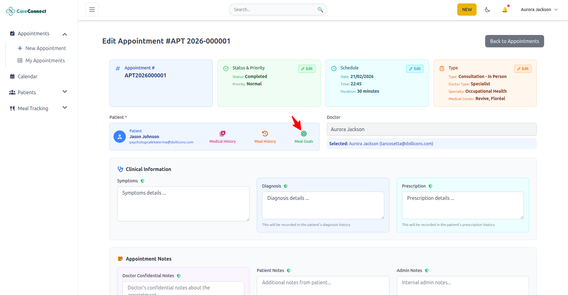Click the shield icon beside Symptoms
Viewport: 568px width, 295px height.
[142, 181]
